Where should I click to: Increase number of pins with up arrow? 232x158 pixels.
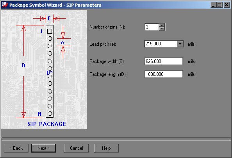[x=162, y=25]
